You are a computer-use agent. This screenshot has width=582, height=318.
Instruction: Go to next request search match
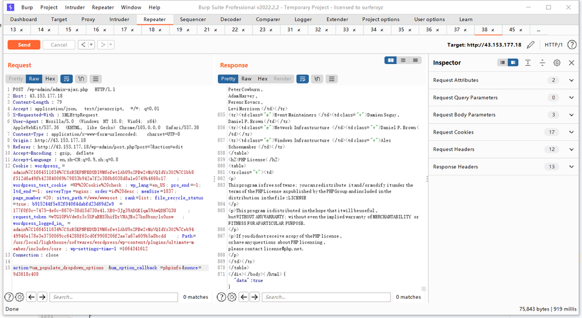tap(42, 297)
